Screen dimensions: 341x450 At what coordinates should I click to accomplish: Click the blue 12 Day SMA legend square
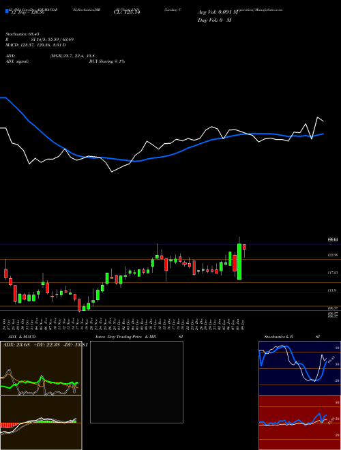pos(7,12)
